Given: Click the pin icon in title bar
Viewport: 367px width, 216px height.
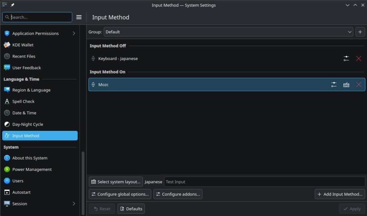Looking at the screenshot, I should click(x=13, y=5).
